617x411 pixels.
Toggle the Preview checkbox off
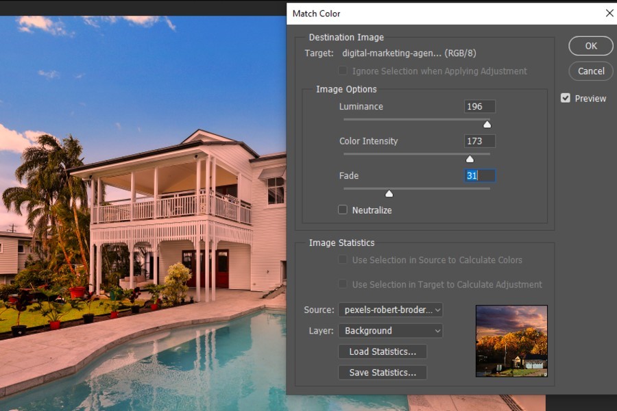pos(566,98)
